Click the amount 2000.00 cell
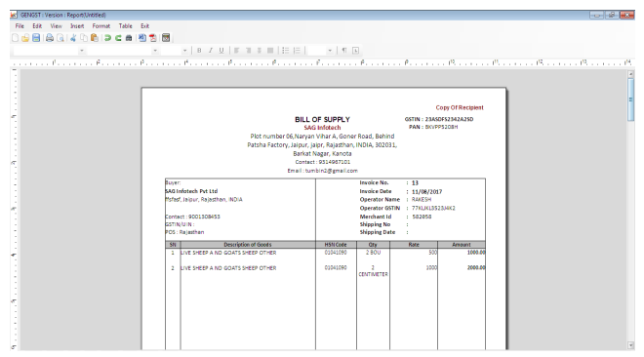 pos(476,267)
